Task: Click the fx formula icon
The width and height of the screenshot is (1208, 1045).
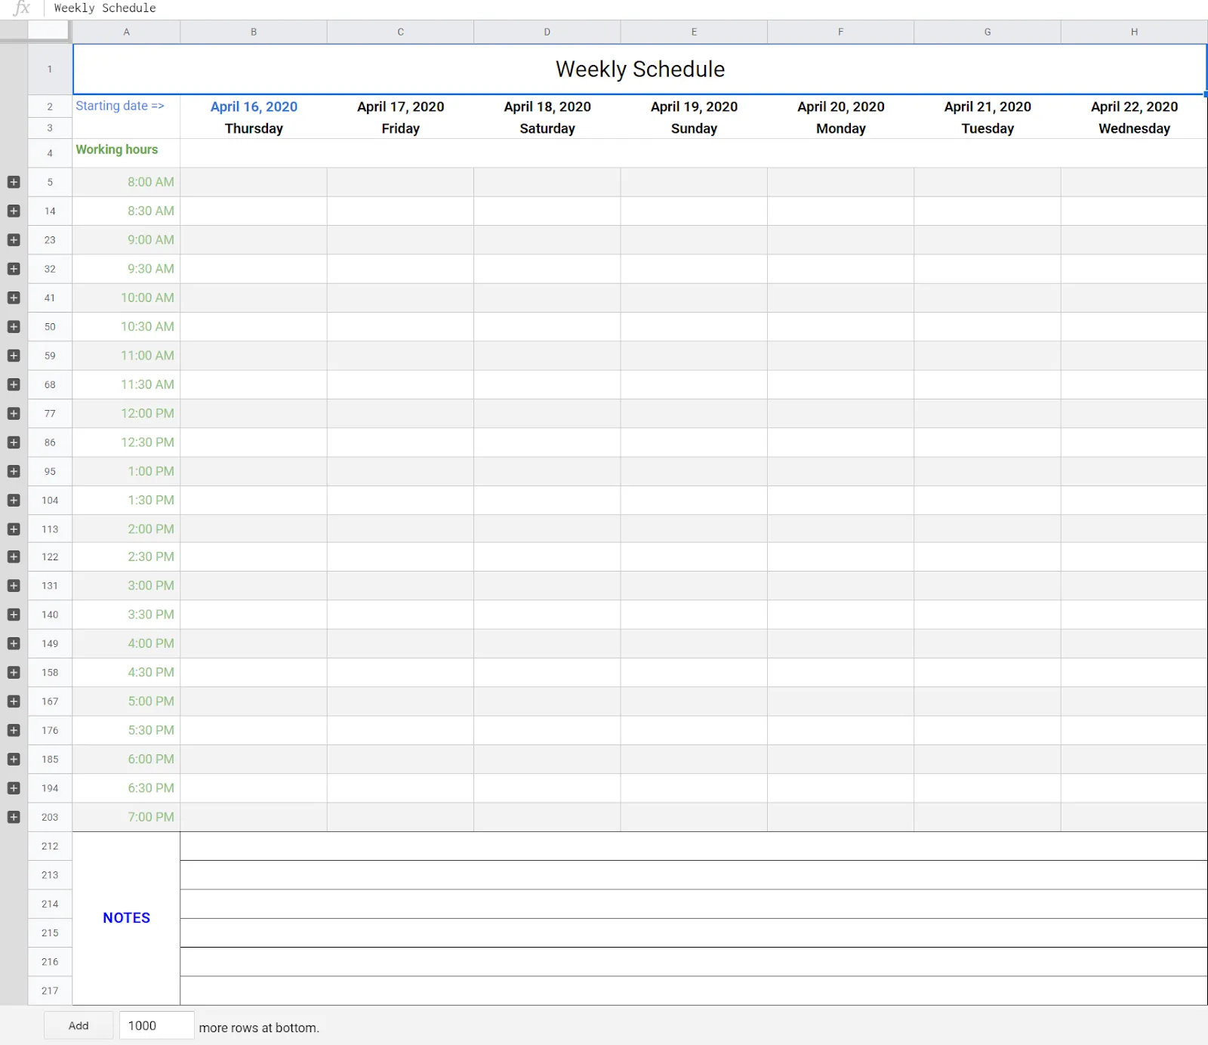Action: tap(21, 8)
